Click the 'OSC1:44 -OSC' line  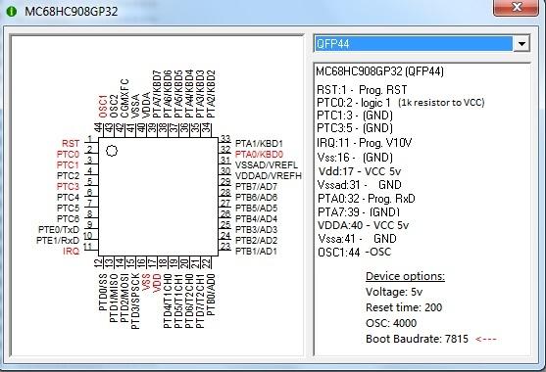tap(355, 252)
